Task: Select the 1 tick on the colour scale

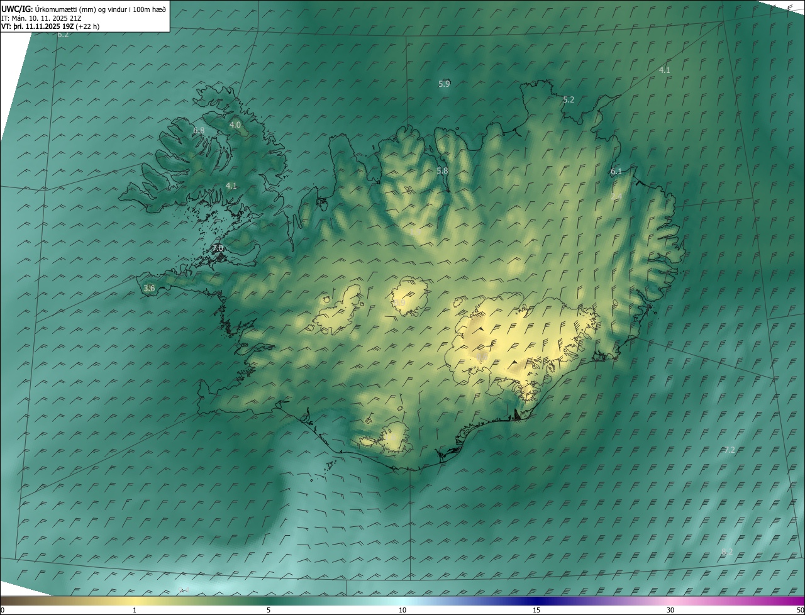Action: pyautogui.click(x=135, y=610)
